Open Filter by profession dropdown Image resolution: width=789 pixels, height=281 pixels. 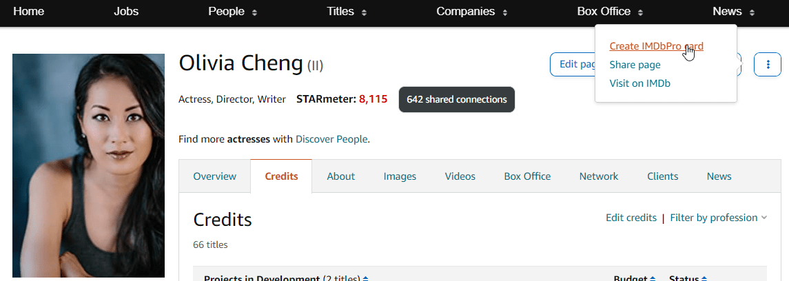[718, 218]
